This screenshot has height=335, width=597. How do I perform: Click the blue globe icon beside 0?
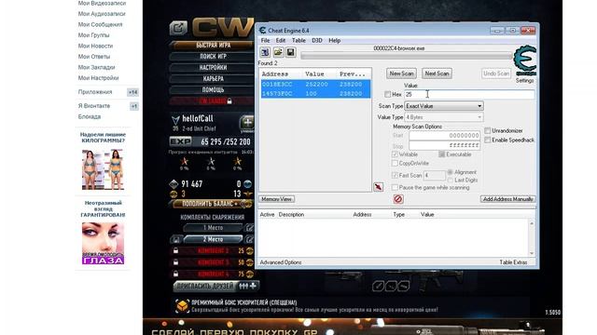(248, 184)
